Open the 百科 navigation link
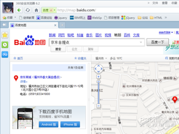The image size is (179, 134). click(x=127, y=35)
